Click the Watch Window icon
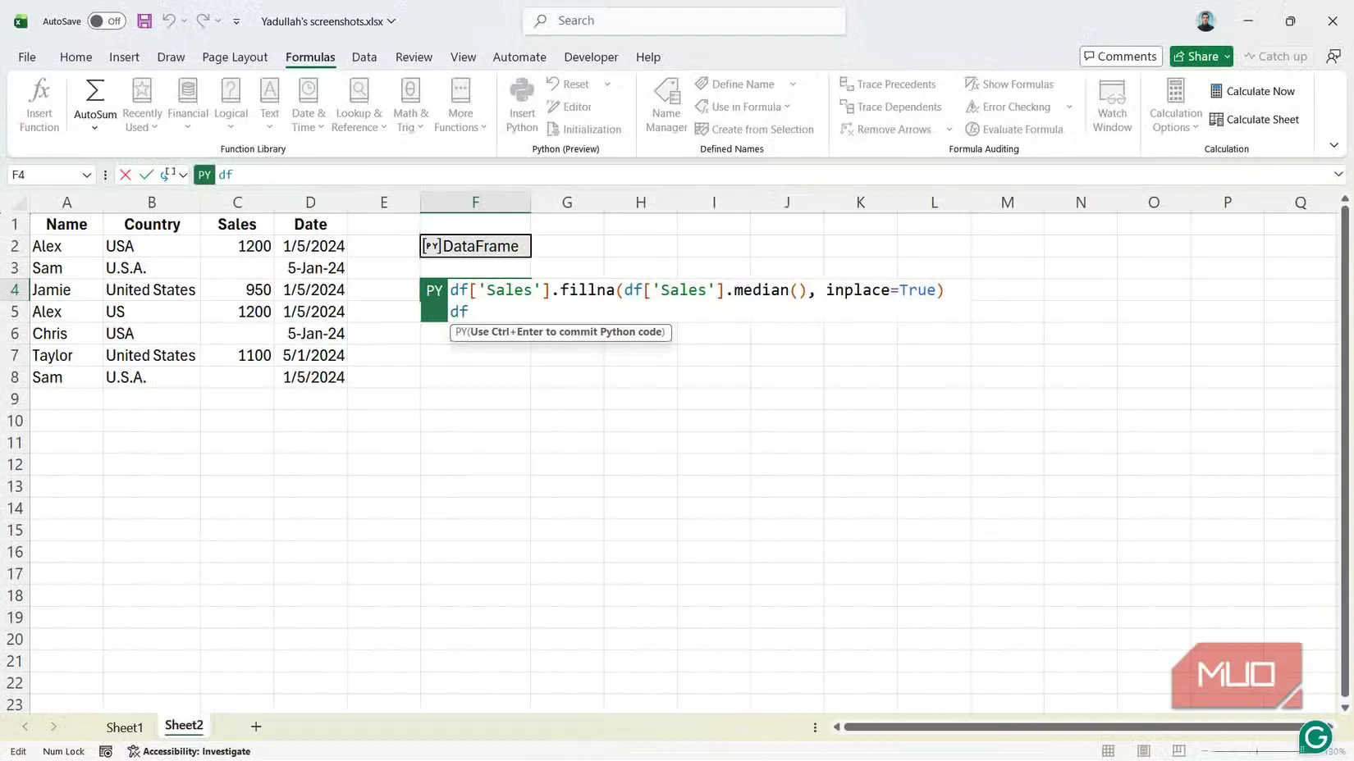The image size is (1354, 761). [1112, 104]
